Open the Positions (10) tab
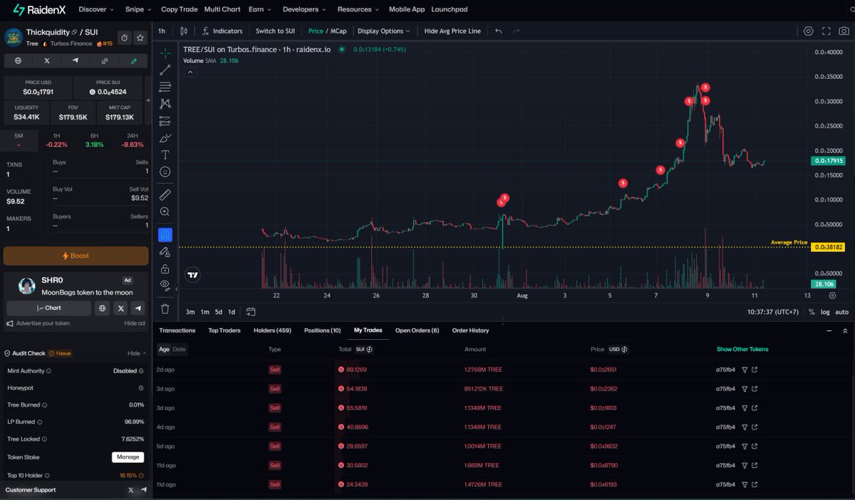Image resolution: width=855 pixels, height=500 pixels. pyautogui.click(x=322, y=330)
